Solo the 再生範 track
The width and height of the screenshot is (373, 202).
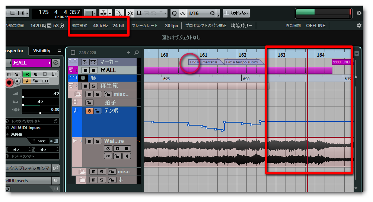tap(93, 86)
